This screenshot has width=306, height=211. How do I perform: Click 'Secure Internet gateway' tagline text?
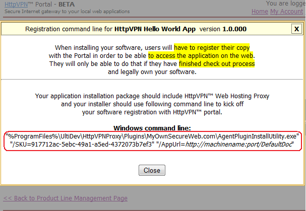coord(67,11)
